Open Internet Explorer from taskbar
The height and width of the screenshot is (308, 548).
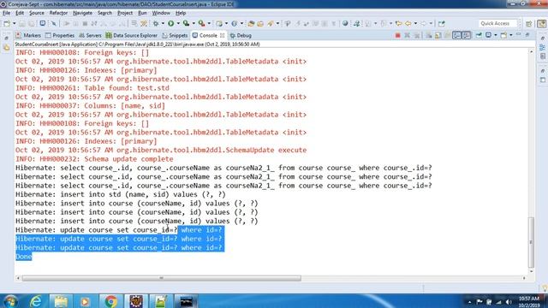point(36,301)
